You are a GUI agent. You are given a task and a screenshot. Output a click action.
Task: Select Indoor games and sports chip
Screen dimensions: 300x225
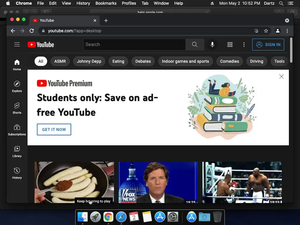(x=185, y=61)
